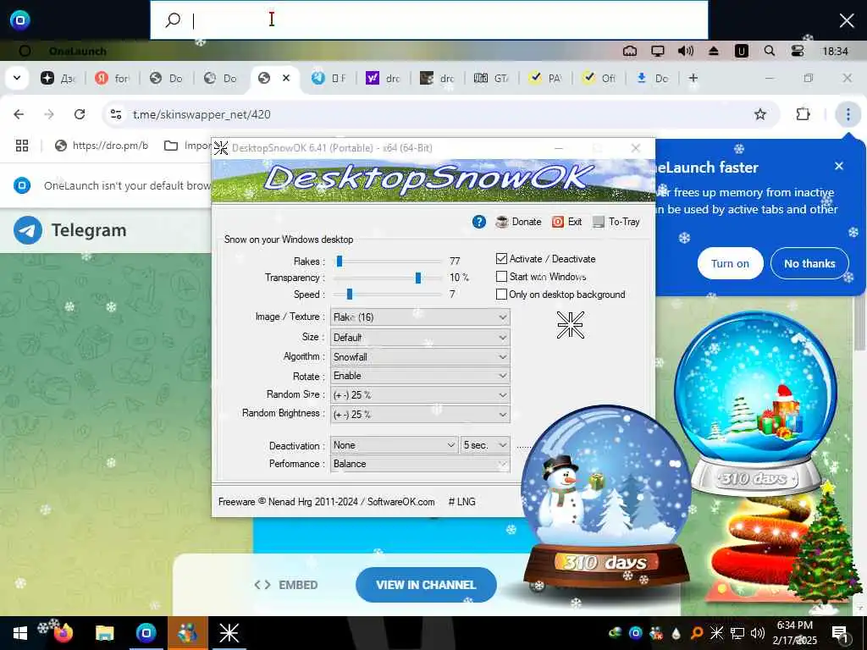Open the site information icon beside the URL

click(115, 114)
